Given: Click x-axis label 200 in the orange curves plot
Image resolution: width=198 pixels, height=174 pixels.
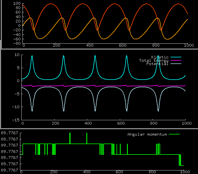Looking at the screenshot, I should pos(56,45).
